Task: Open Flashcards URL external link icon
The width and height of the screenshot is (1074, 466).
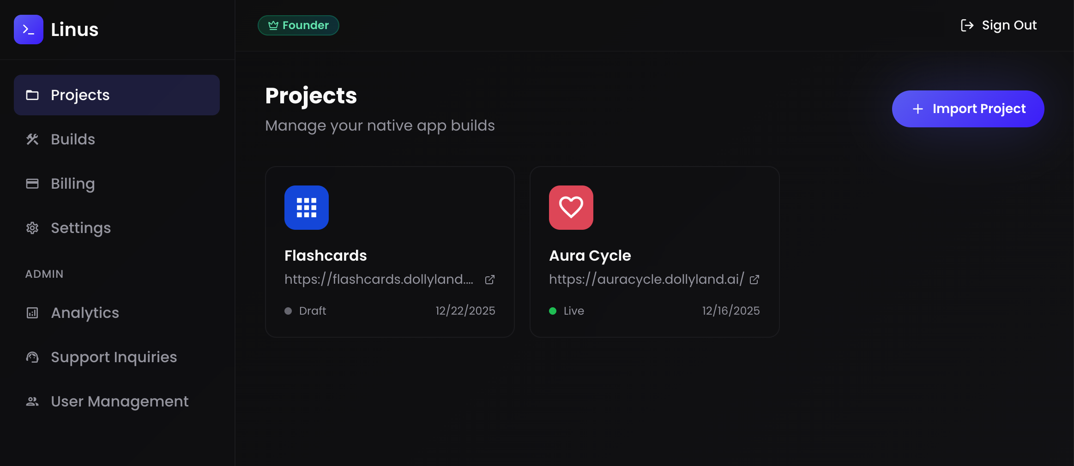Action: coord(490,280)
